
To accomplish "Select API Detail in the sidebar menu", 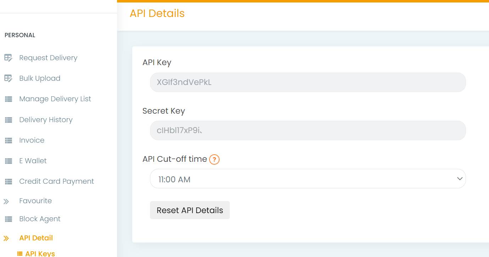I will pyautogui.click(x=36, y=238).
